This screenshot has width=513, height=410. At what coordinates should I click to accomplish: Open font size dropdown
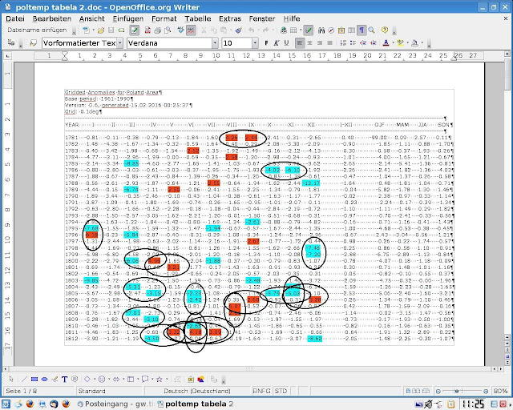255,42
